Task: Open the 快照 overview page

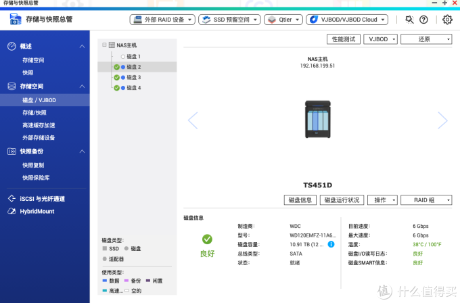Action: (28, 73)
